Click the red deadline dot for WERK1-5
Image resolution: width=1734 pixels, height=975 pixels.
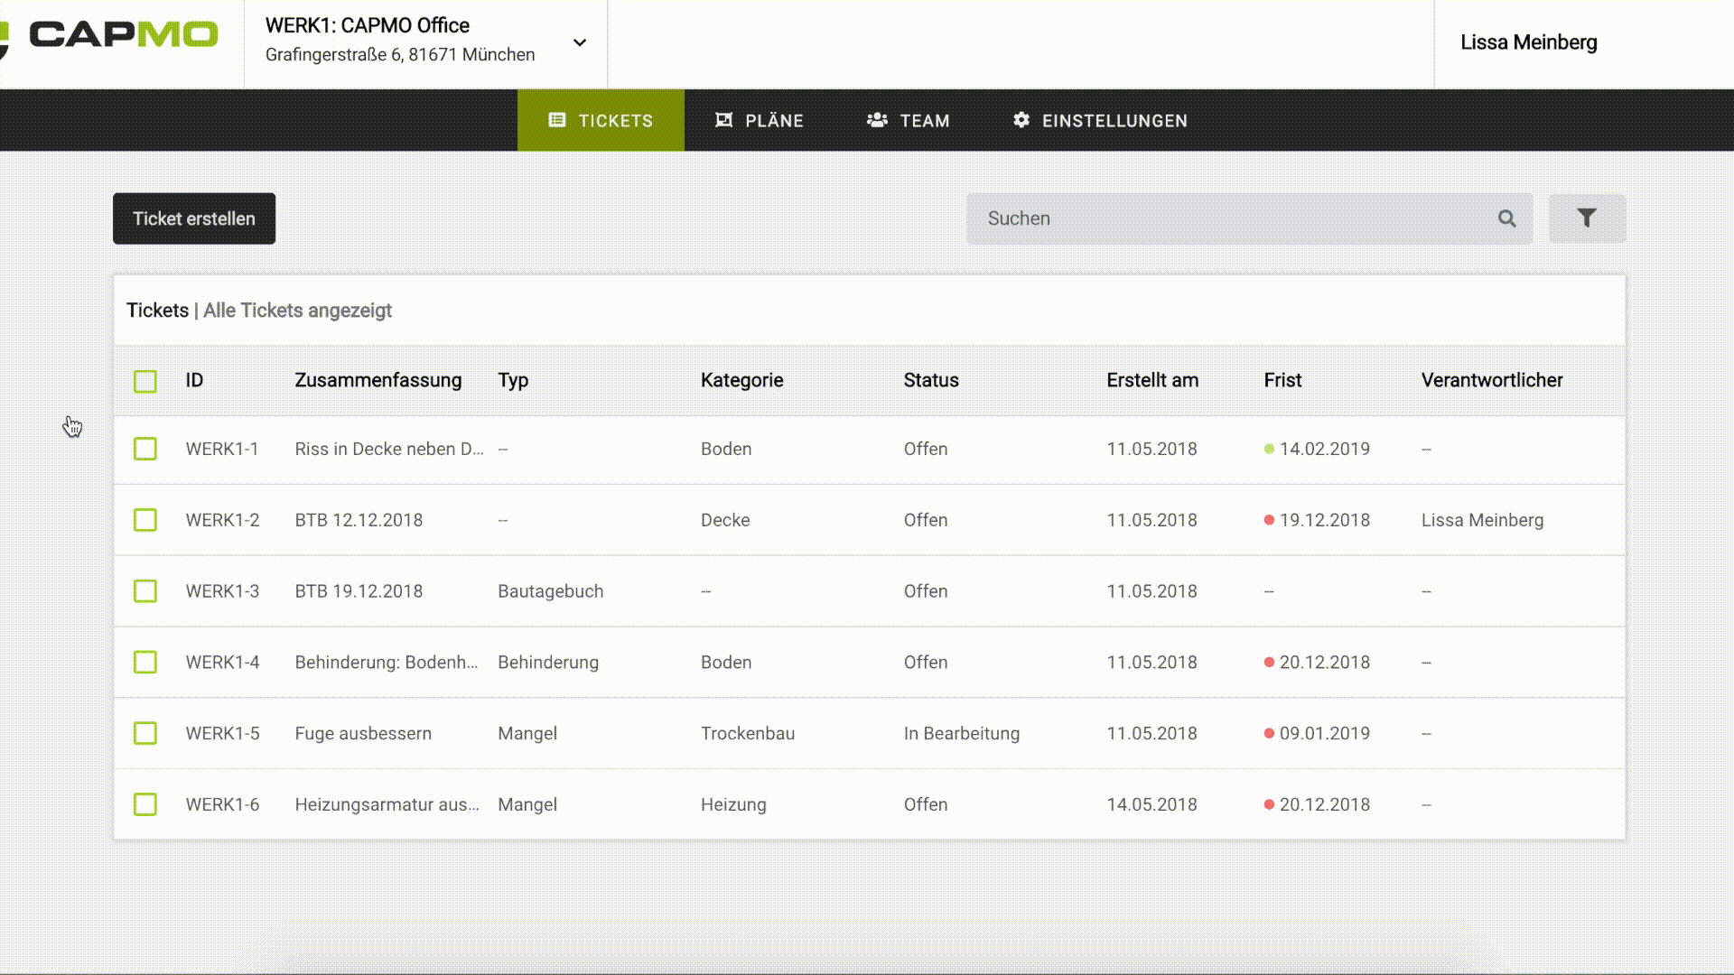pyautogui.click(x=1269, y=733)
